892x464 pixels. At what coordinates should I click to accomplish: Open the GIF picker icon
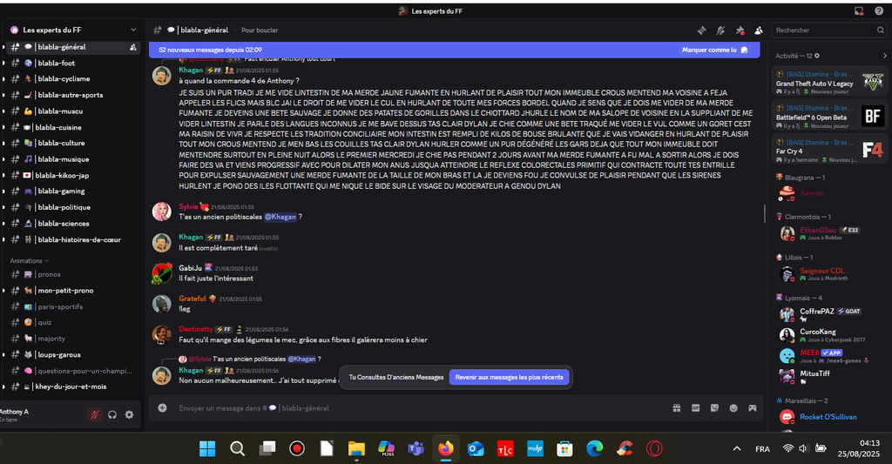pyautogui.click(x=695, y=407)
